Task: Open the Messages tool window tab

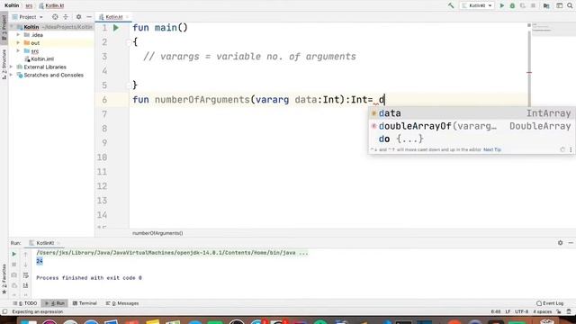Action: tap(122, 303)
